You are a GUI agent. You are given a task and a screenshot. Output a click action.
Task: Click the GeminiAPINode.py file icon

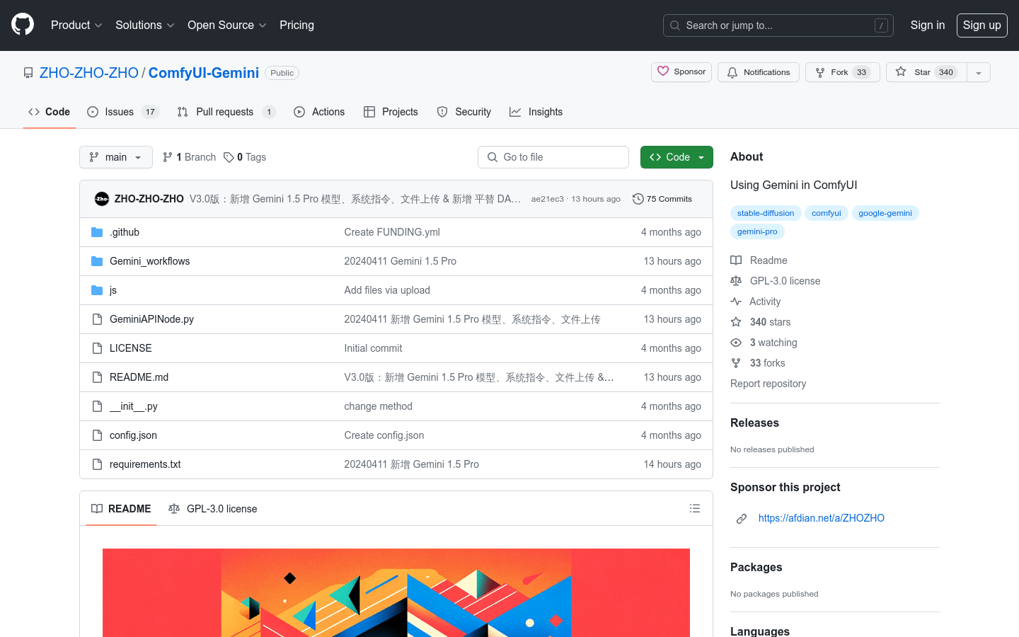coord(97,319)
